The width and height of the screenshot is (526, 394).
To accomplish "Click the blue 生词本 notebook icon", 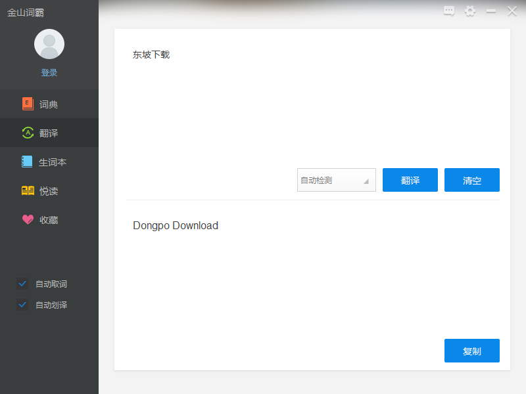I will click(x=27, y=162).
